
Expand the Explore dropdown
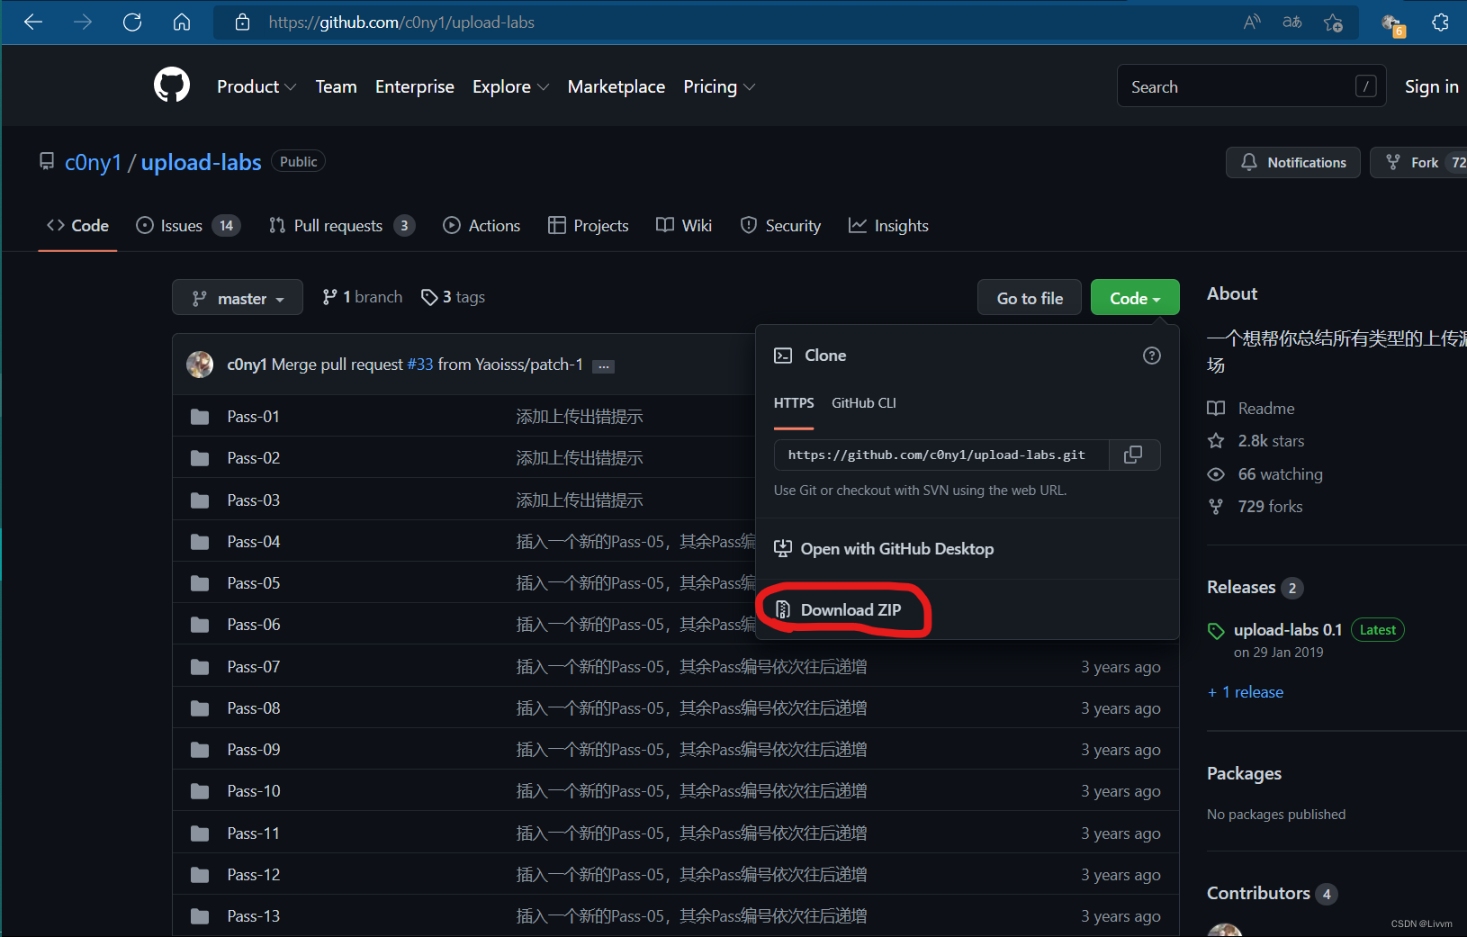[510, 86]
